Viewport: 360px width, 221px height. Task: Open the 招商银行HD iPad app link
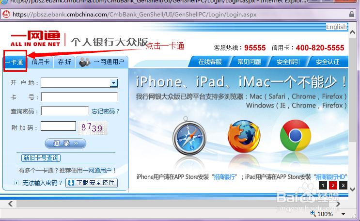pyautogui.click(x=330, y=177)
